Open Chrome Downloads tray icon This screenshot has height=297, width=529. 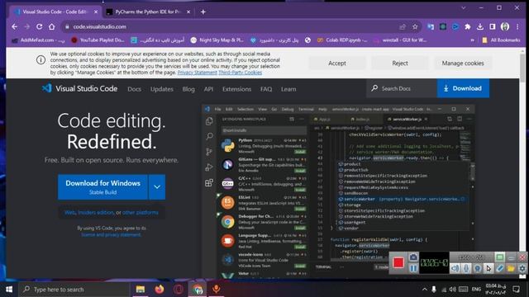tap(480, 26)
